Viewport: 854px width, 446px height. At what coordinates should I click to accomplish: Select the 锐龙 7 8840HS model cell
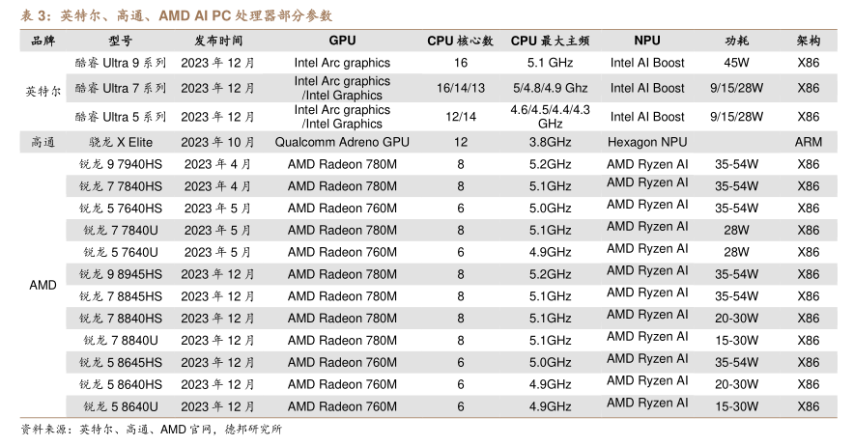[x=121, y=318]
